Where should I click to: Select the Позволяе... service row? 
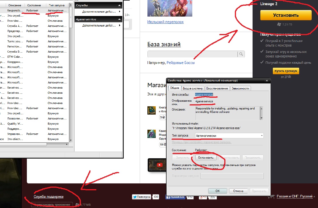35,118
